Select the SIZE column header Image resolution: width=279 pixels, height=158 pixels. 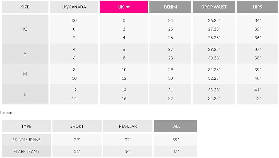pos(25,7)
